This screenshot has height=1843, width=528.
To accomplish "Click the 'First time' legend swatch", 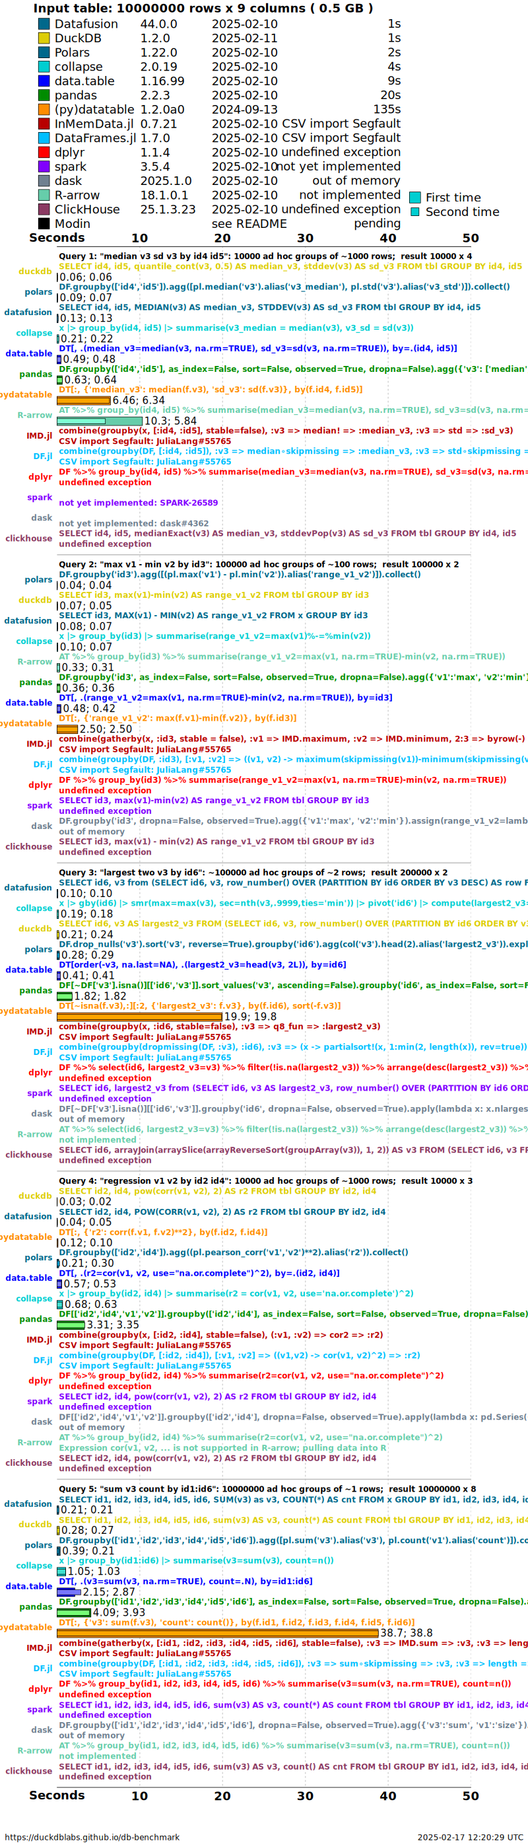I will (x=414, y=198).
